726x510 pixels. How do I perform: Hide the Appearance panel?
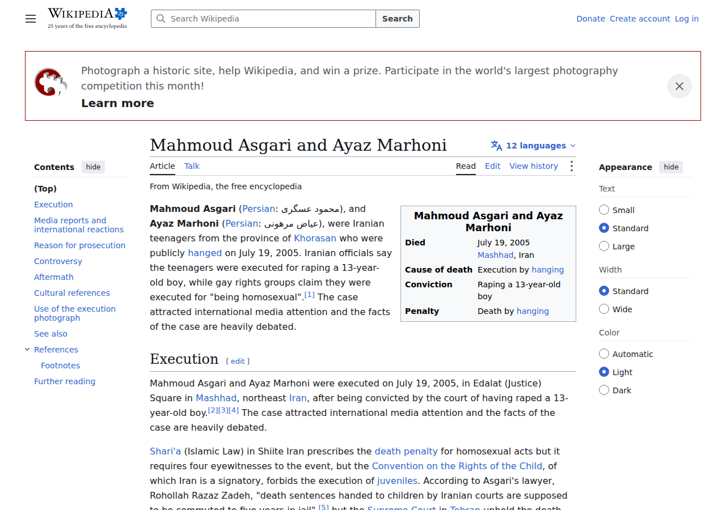(671, 167)
